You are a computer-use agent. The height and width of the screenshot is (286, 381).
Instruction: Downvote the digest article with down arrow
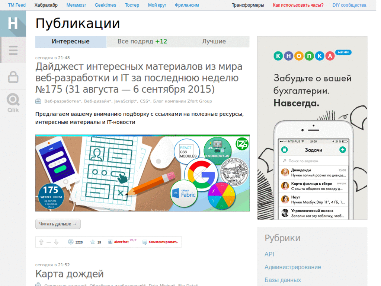(x=57, y=242)
